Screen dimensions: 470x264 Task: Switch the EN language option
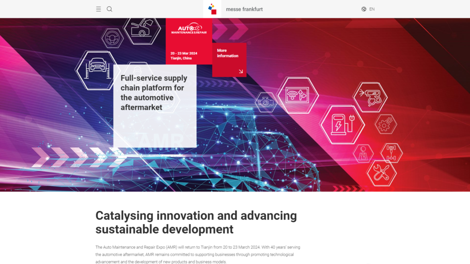point(372,9)
